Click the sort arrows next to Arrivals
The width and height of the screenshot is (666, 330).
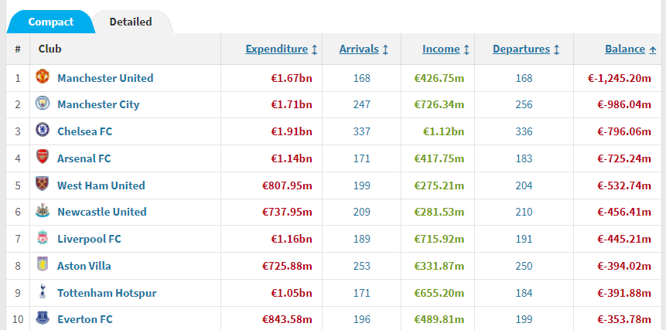click(385, 49)
